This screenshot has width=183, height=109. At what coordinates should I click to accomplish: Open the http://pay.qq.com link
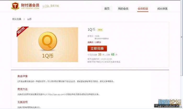click(x=56, y=94)
